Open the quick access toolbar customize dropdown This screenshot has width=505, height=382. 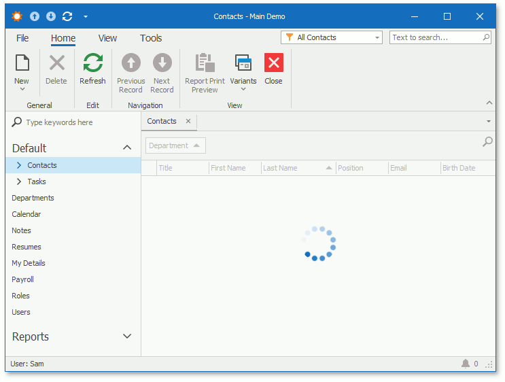86,16
